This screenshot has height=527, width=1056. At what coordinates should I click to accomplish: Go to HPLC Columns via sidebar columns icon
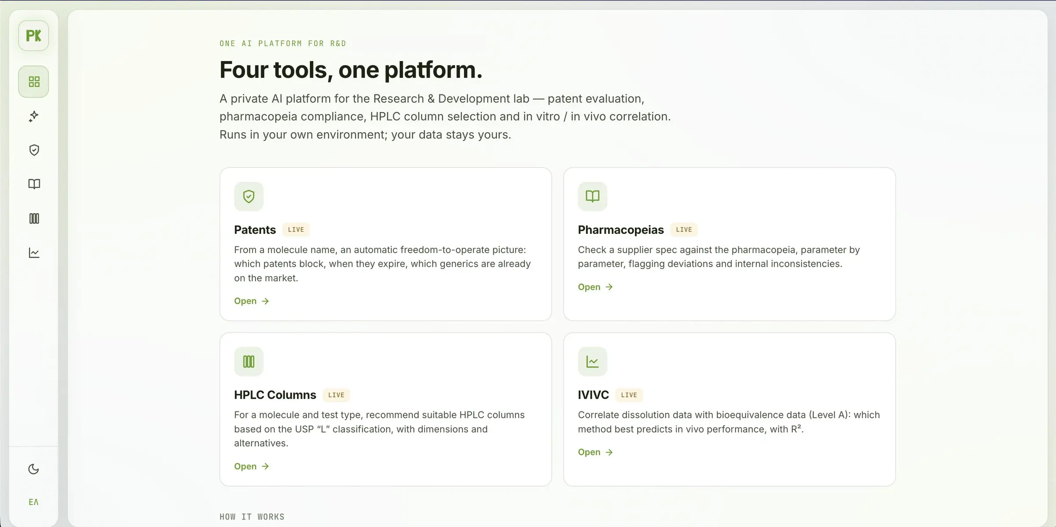pos(34,218)
